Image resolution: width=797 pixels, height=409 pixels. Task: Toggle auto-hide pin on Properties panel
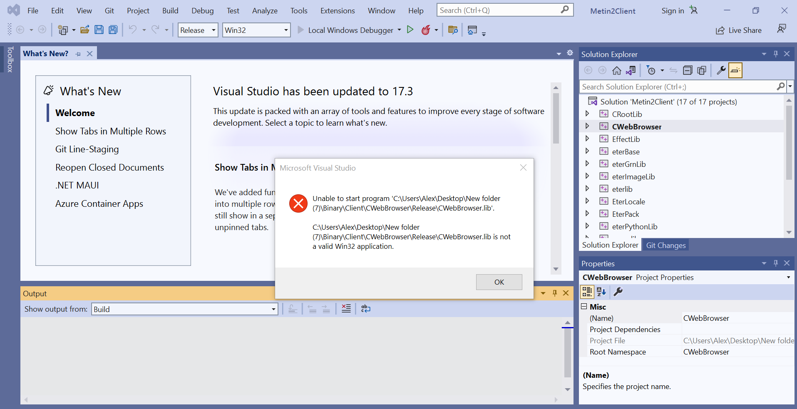tap(776, 263)
